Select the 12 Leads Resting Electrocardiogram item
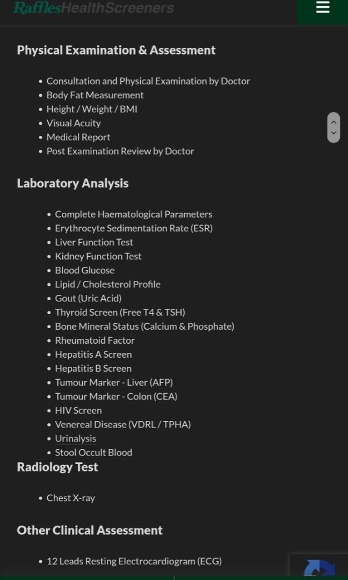The image size is (348, 580). (x=134, y=561)
